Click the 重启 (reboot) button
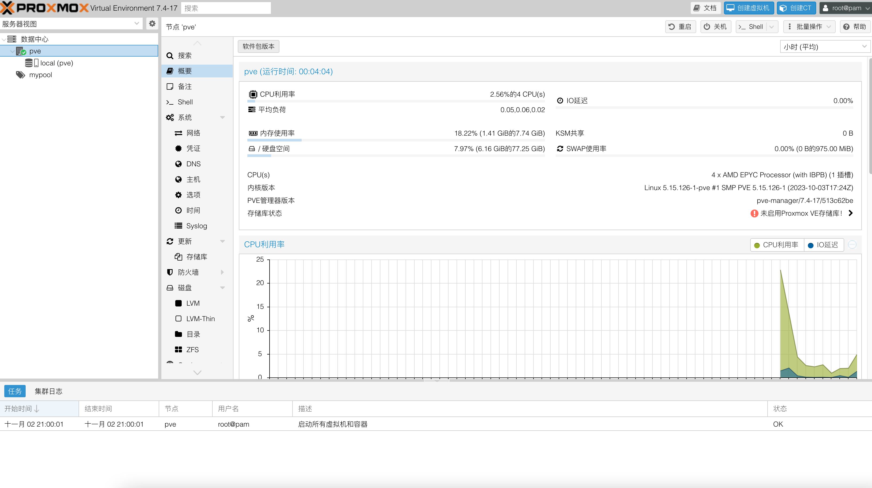The width and height of the screenshot is (872, 488). (x=680, y=27)
